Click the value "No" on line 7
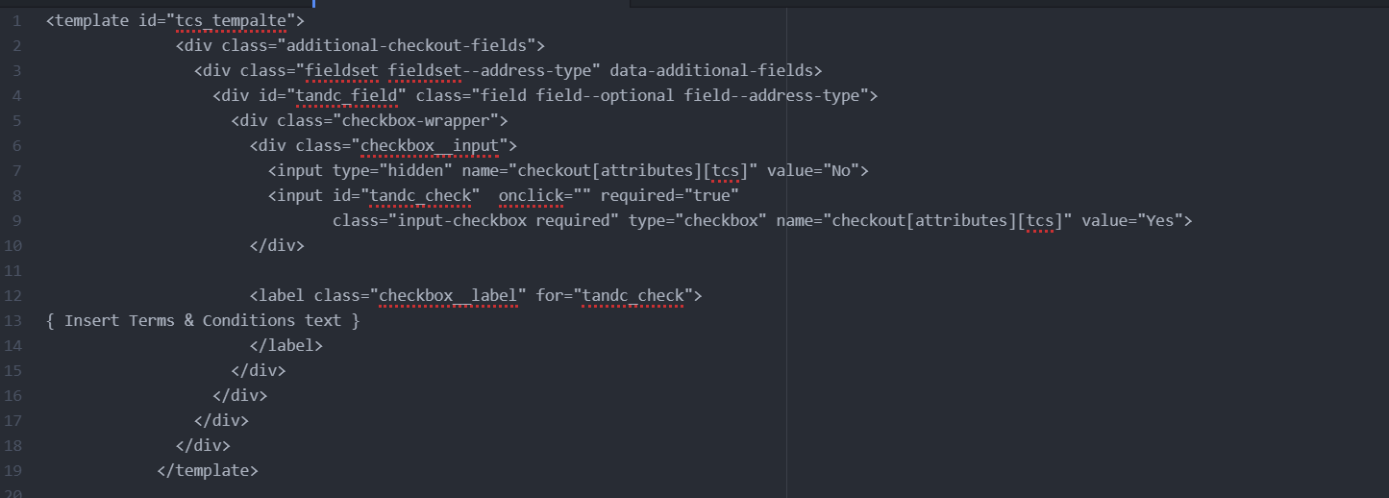 [841, 170]
